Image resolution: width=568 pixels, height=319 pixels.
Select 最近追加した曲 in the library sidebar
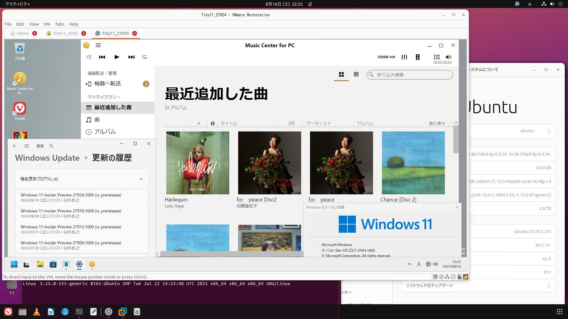tap(117, 108)
